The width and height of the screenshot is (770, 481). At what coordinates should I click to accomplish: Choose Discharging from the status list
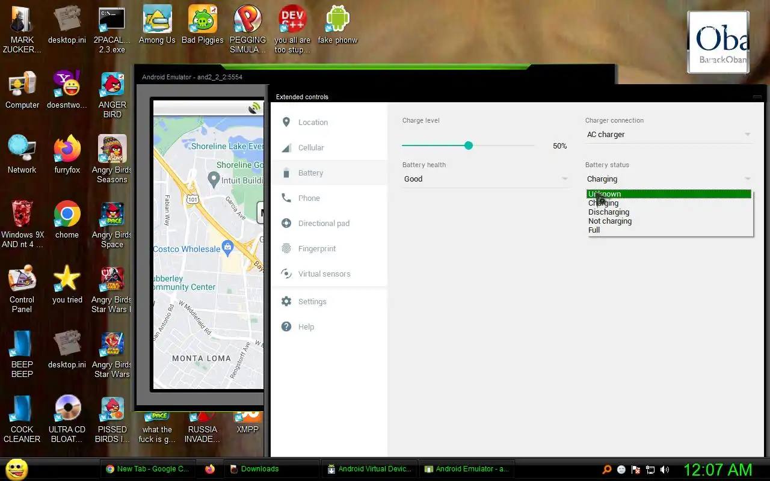(x=670, y=212)
